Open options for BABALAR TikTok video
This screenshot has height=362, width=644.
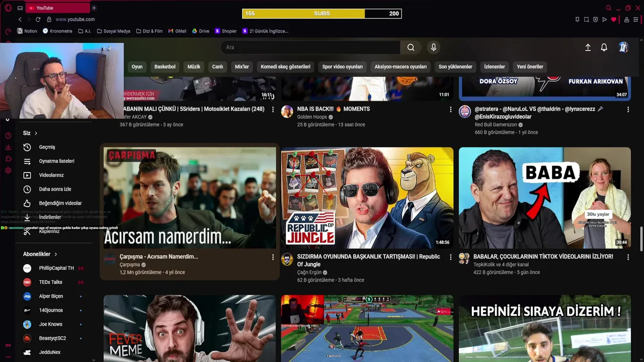[628, 257]
